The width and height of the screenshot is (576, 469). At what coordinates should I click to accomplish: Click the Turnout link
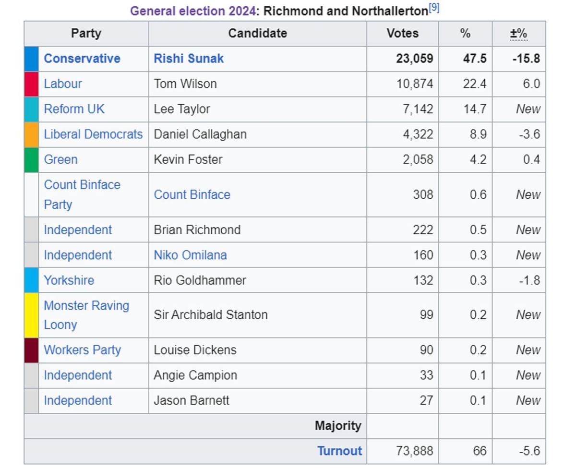tap(339, 451)
